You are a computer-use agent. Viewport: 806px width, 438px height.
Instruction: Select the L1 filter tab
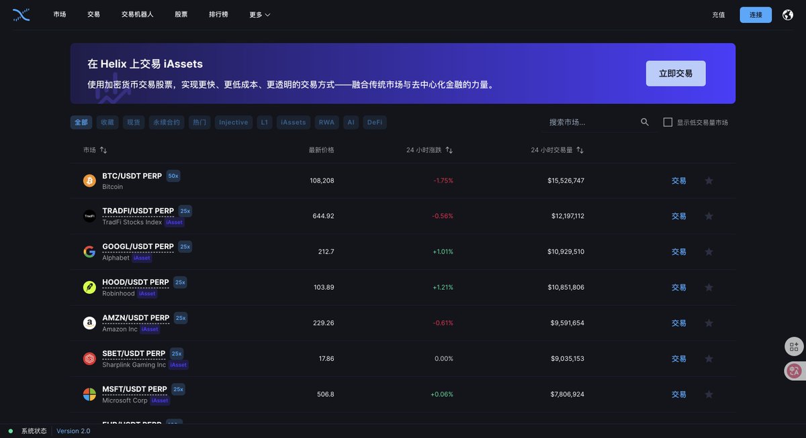pos(265,122)
